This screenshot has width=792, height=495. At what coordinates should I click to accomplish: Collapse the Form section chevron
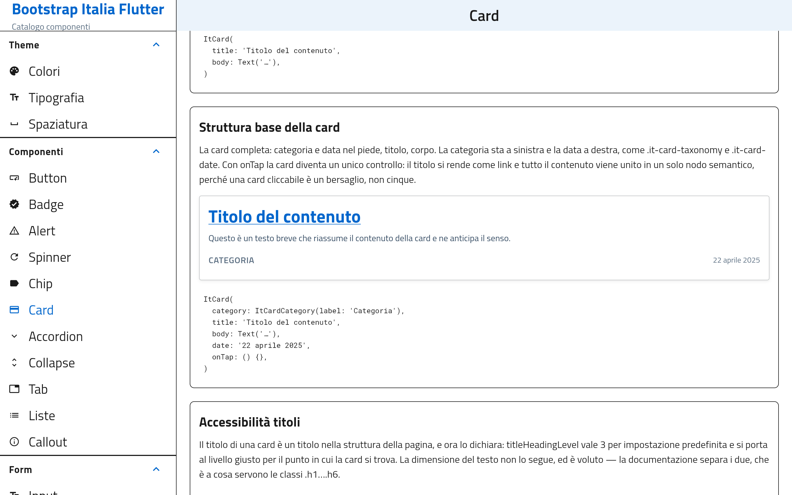(x=156, y=469)
